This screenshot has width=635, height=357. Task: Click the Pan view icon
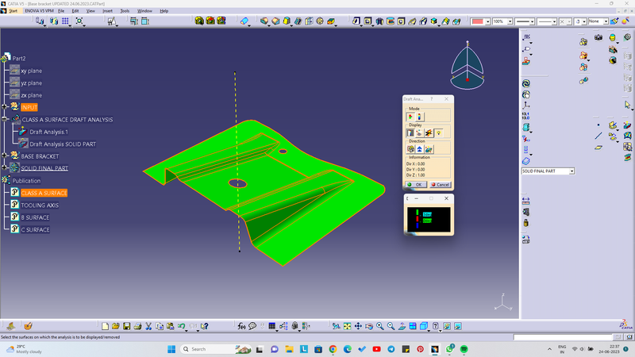click(358, 326)
